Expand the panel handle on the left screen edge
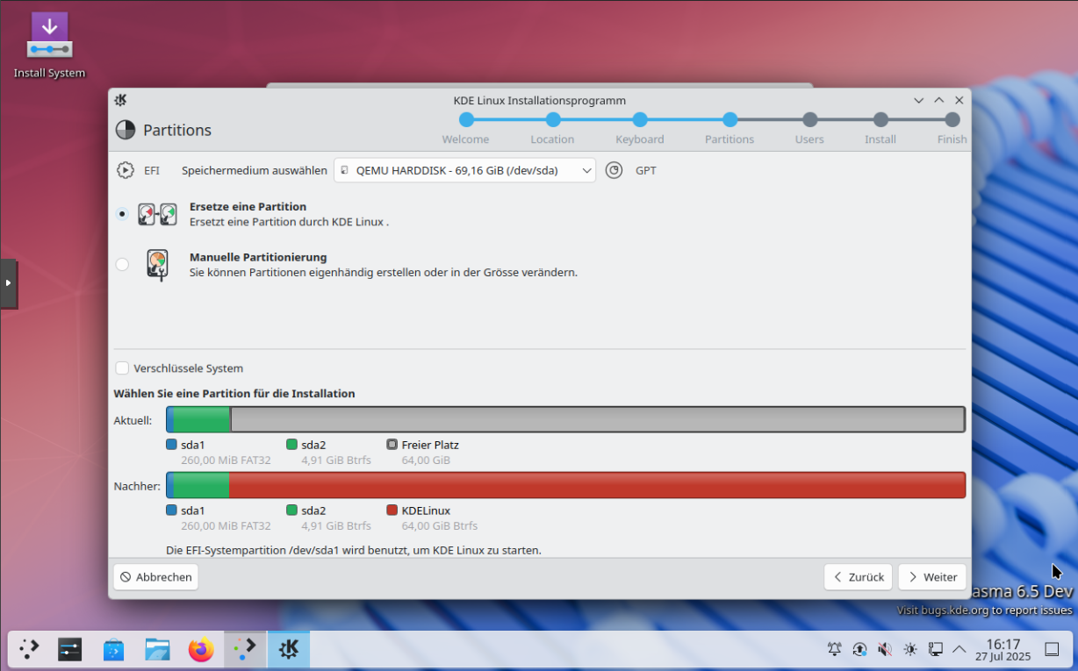The height and width of the screenshot is (671, 1078). pyautogui.click(x=9, y=283)
